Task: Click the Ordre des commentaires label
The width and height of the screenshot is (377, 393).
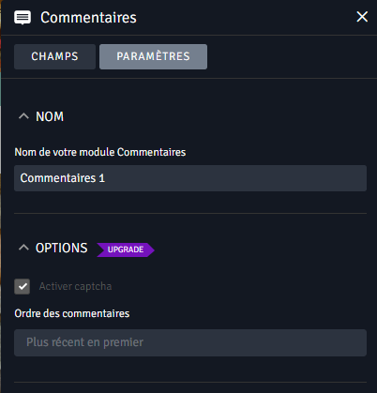Action: coord(72,313)
